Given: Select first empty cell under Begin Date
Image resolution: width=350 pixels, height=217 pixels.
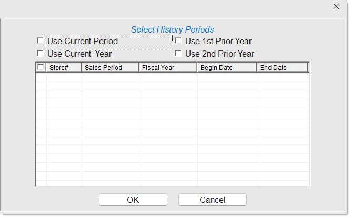Looking at the screenshot, I should tap(227, 77).
